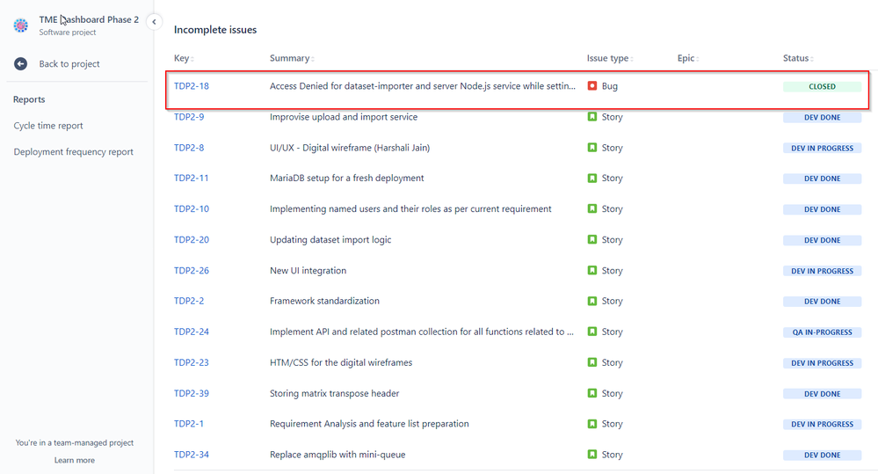Sort by the Summary column header
Screen dimensions: 878x474
[x=292, y=58]
